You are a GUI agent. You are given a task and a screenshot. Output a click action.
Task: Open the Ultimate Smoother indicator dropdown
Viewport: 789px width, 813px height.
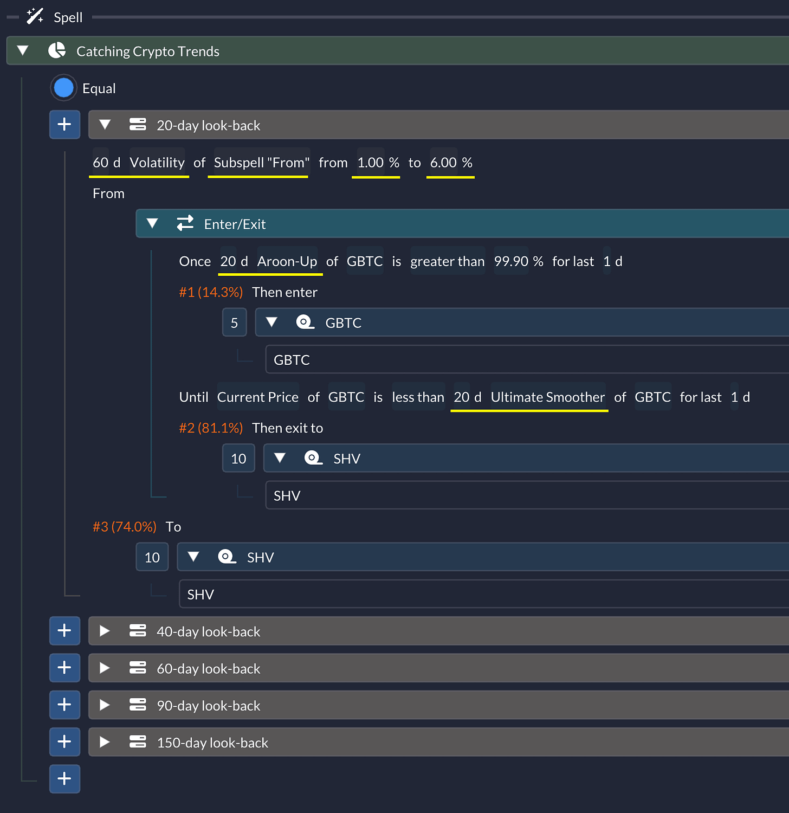click(548, 397)
